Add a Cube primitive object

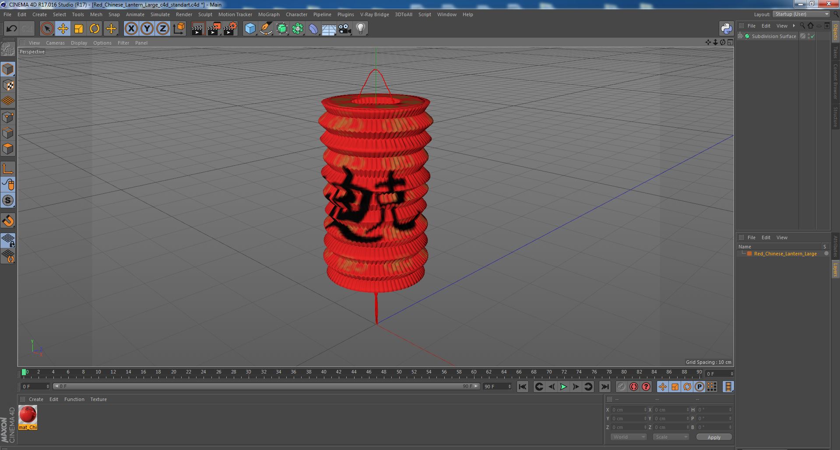pyautogui.click(x=250, y=29)
